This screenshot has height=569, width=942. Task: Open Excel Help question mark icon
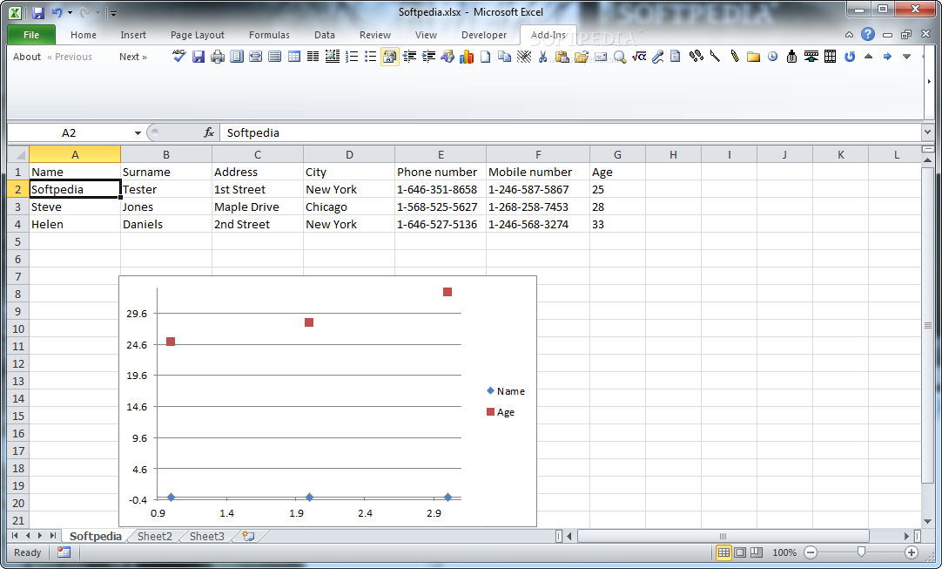click(x=867, y=34)
